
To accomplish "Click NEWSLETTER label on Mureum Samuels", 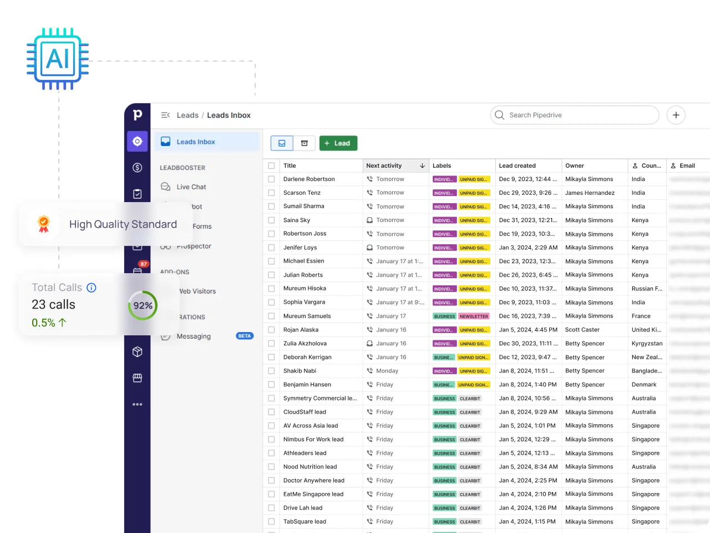I will coord(474,316).
